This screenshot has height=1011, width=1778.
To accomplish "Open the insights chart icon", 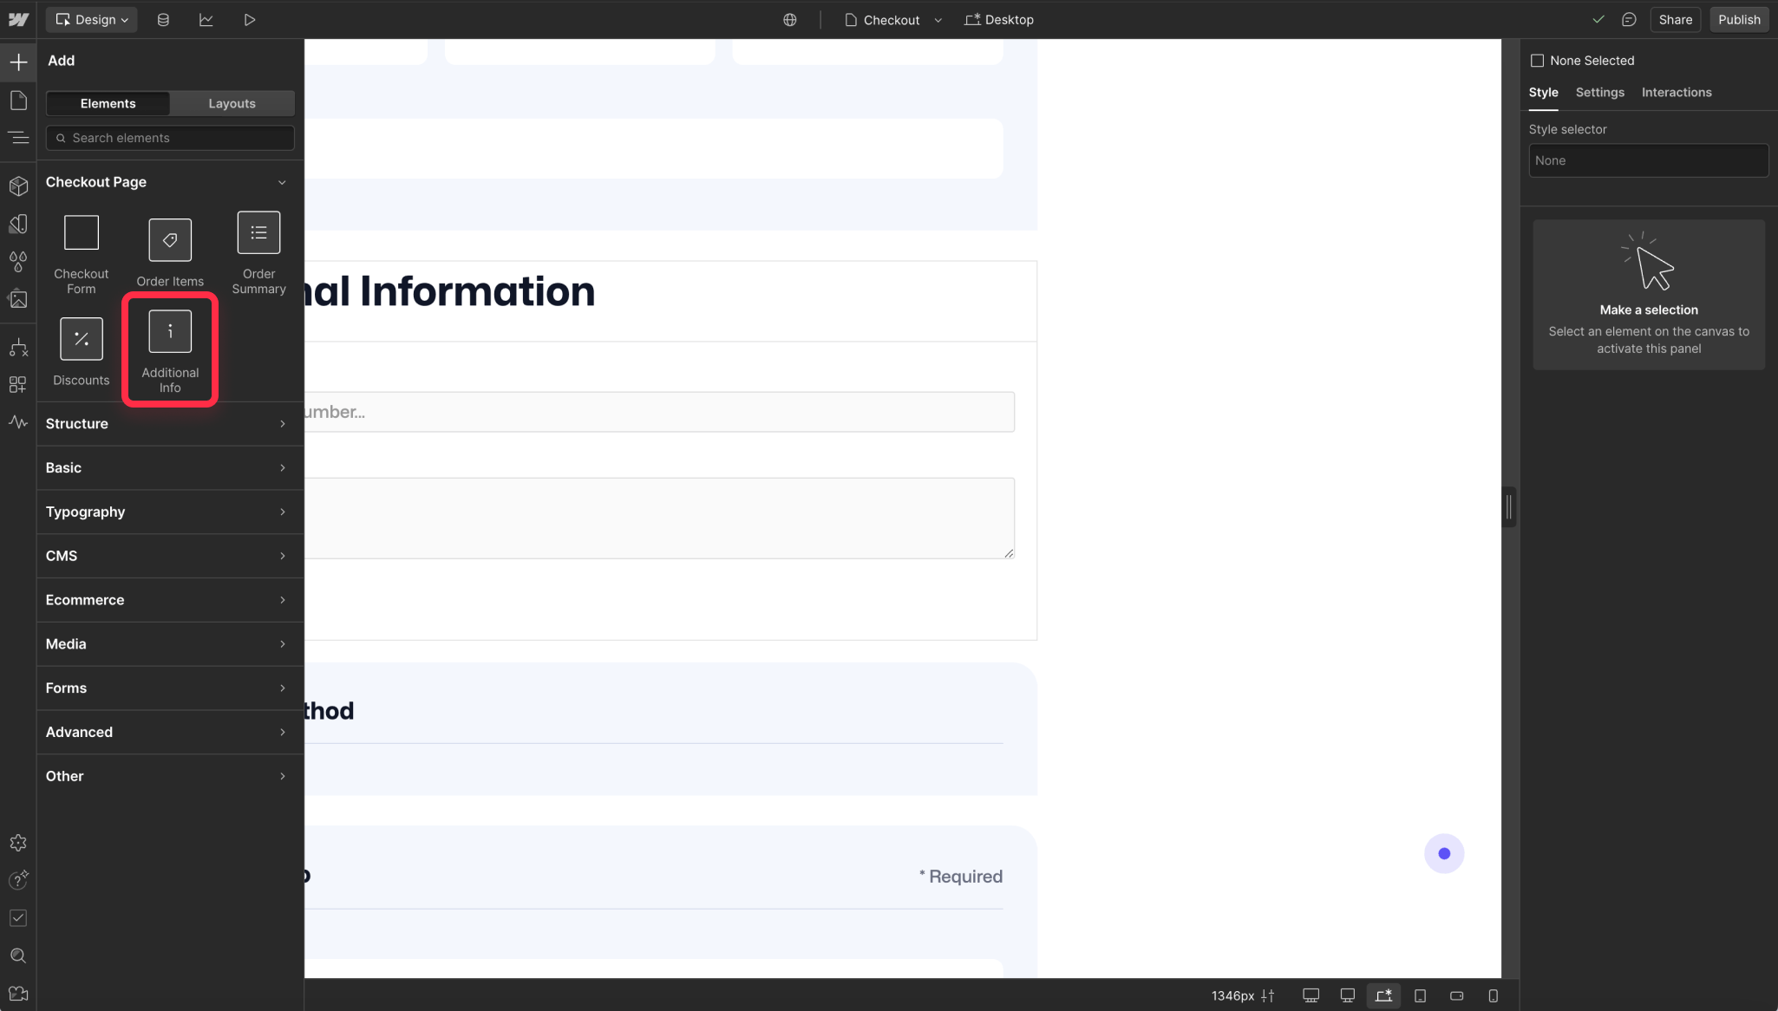I will coord(206,19).
